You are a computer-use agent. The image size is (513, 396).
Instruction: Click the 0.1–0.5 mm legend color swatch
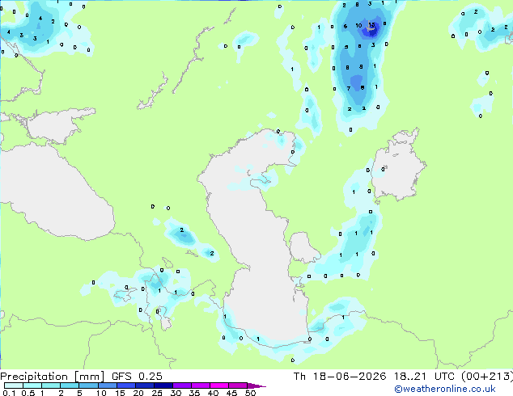[x=14, y=385]
